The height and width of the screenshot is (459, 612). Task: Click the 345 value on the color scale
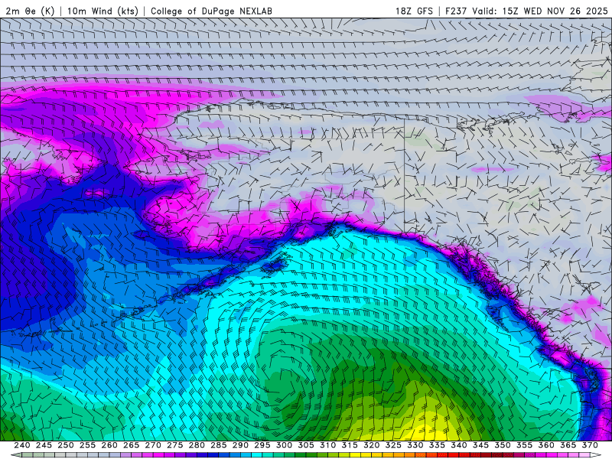(481, 445)
